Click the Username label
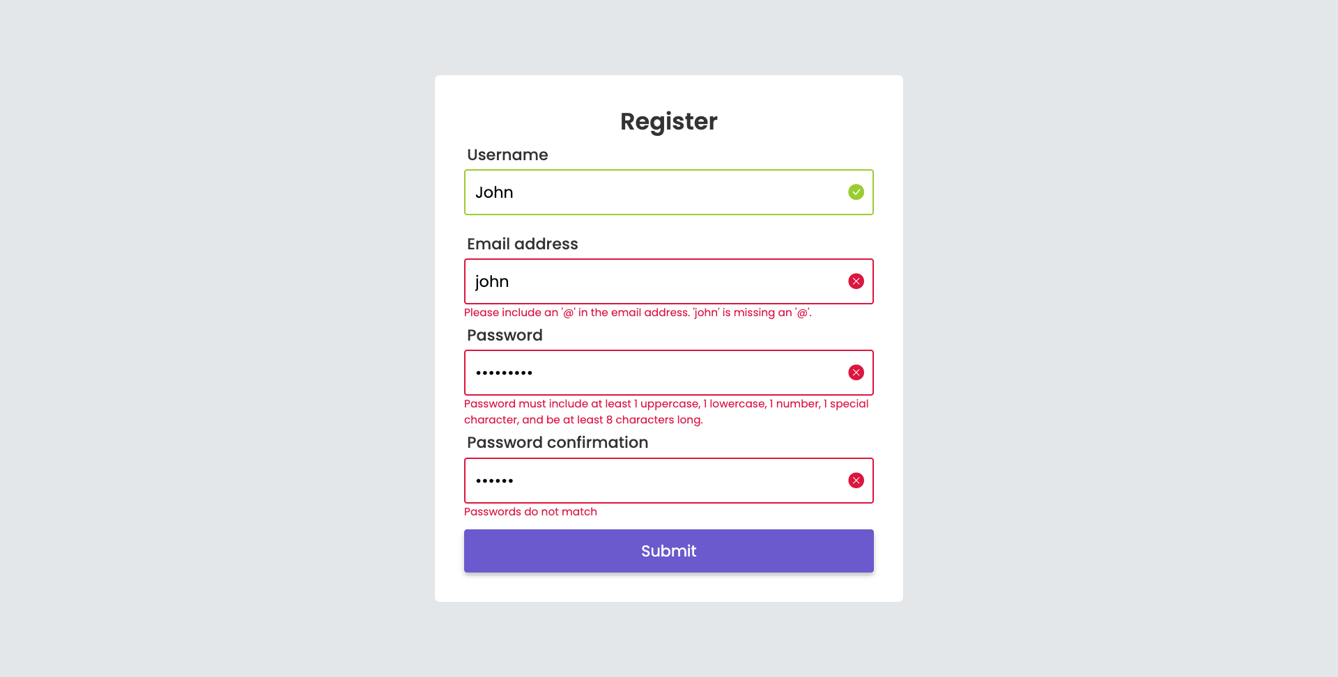The width and height of the screenshot is (1338, 677). (507, 155)
